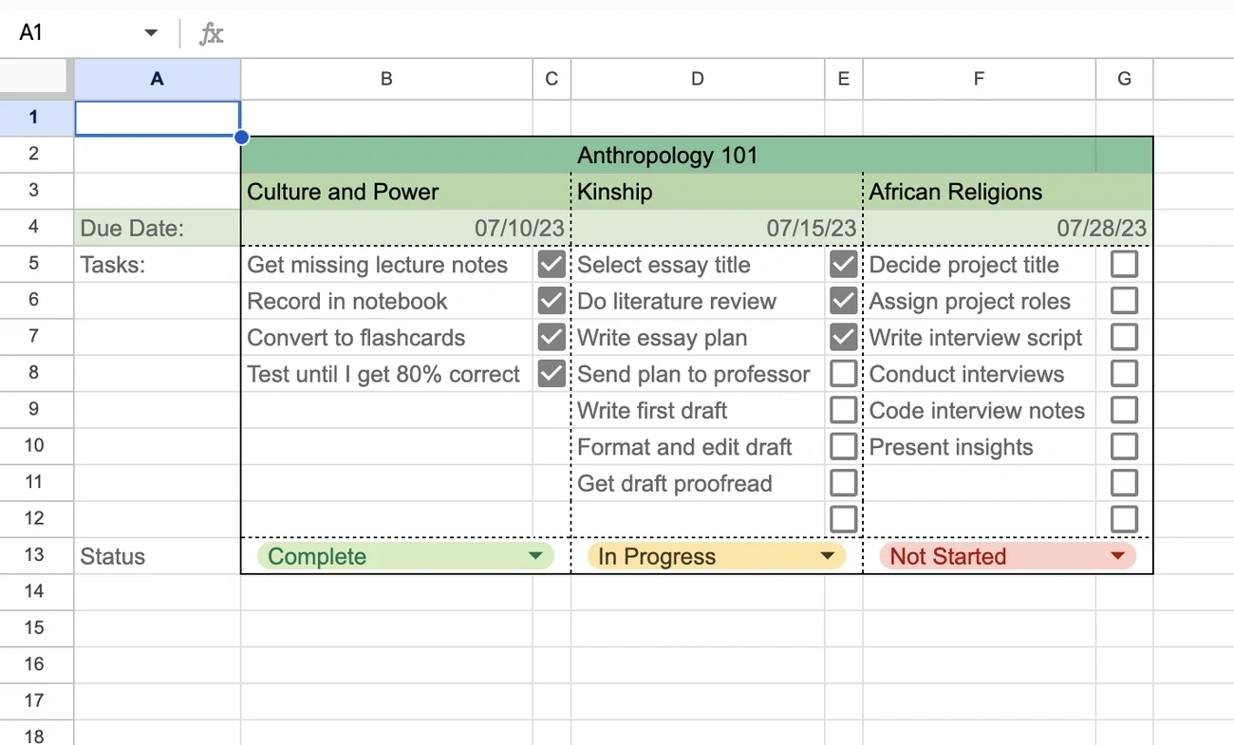Select the column B header
The image size is (1234, 745).
pos(386,79)
